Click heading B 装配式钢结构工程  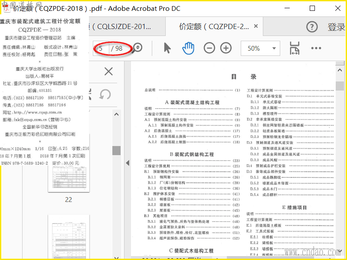point(192,154)
